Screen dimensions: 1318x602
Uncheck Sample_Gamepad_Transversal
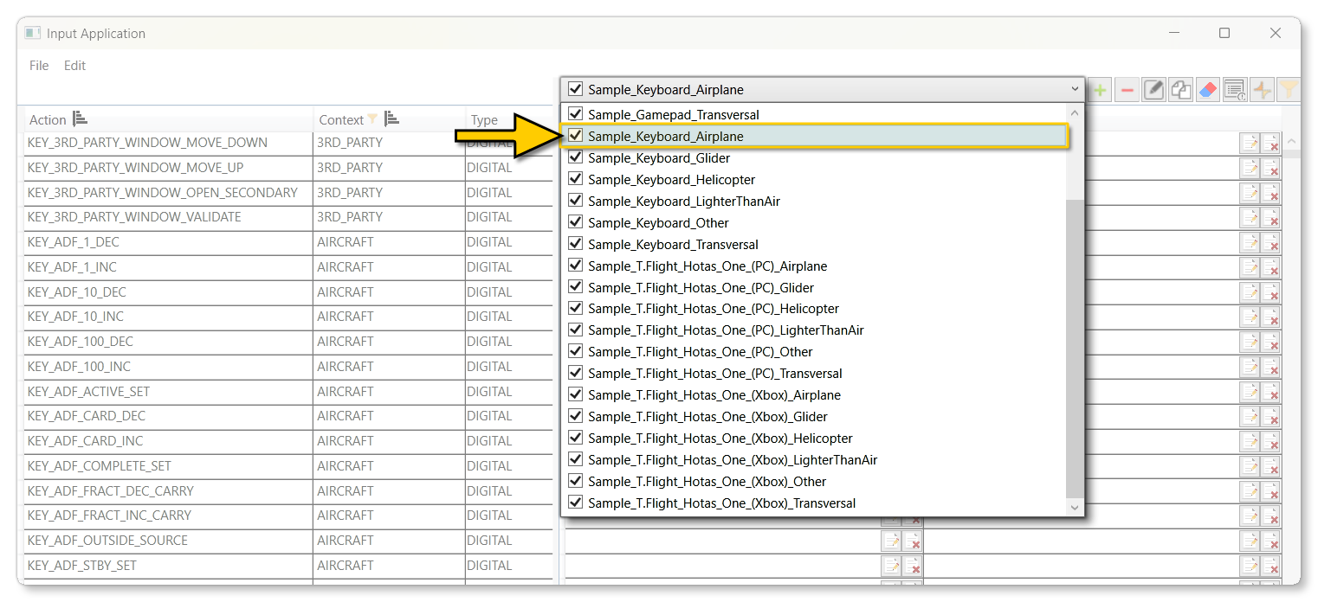click(x=575, y=114)
